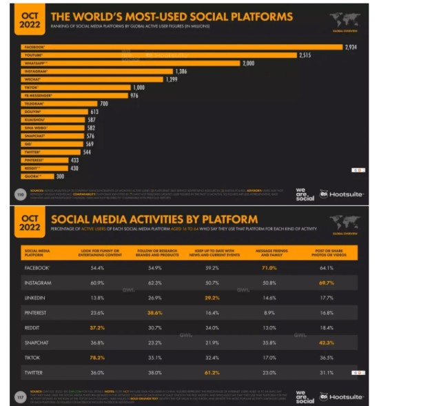Click the 8.9% cell in the Pinterest row
Screen dimensions: 441x406
coord(269,313)
